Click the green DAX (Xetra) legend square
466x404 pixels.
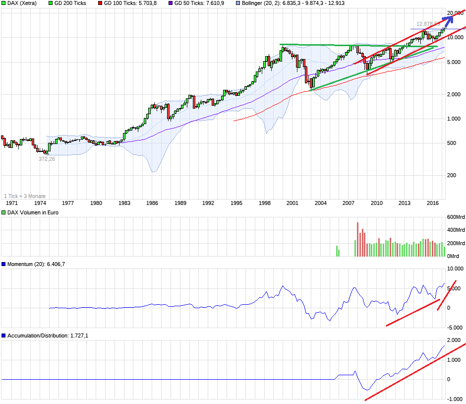tap(3, 3)
